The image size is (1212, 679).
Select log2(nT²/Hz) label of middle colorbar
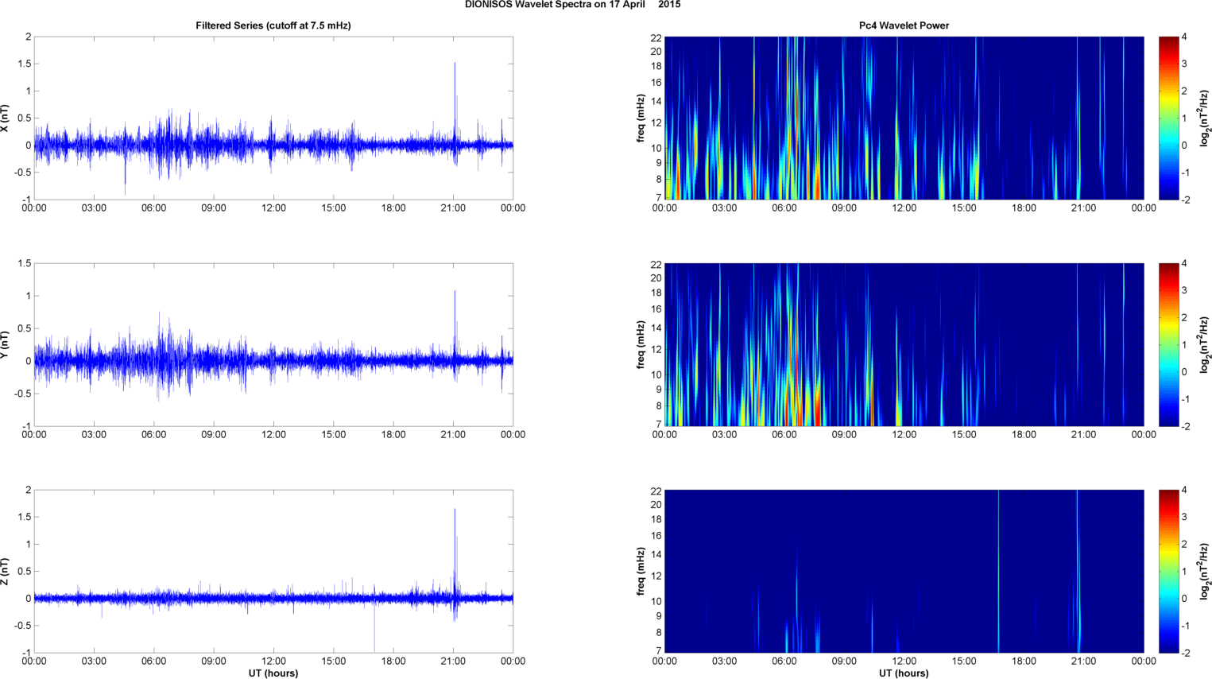(1205, 344)
